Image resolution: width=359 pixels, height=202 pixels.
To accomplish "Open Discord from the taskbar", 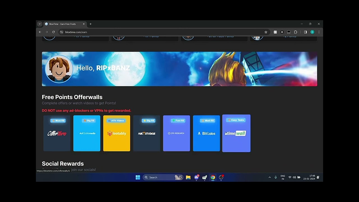I will (x=196, y=177).
